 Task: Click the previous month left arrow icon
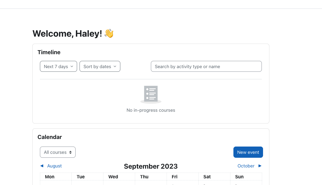42,166
